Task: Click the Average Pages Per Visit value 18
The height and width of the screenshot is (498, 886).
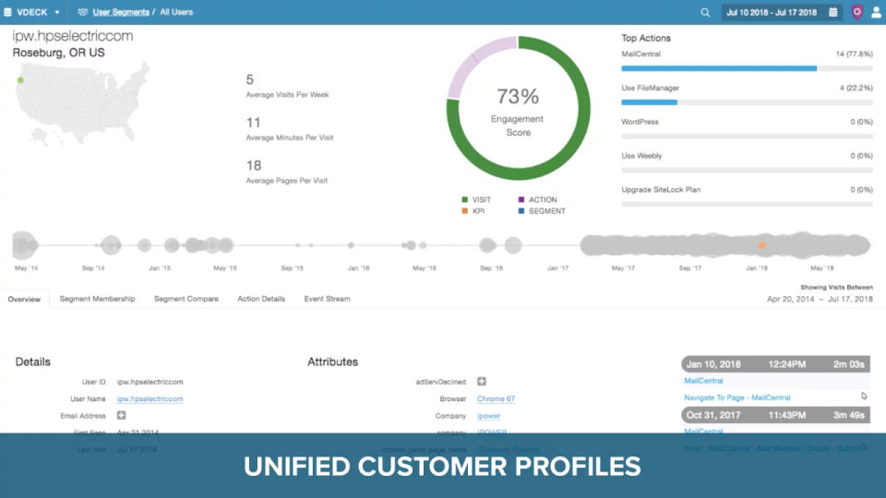Action: [x=254, y=165]
